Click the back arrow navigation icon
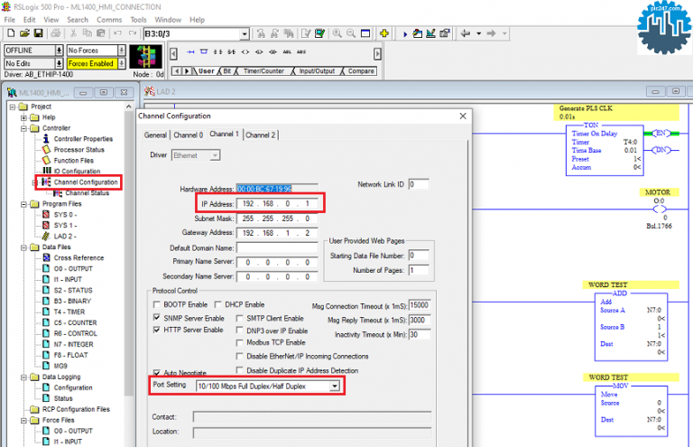 point(466,33)
